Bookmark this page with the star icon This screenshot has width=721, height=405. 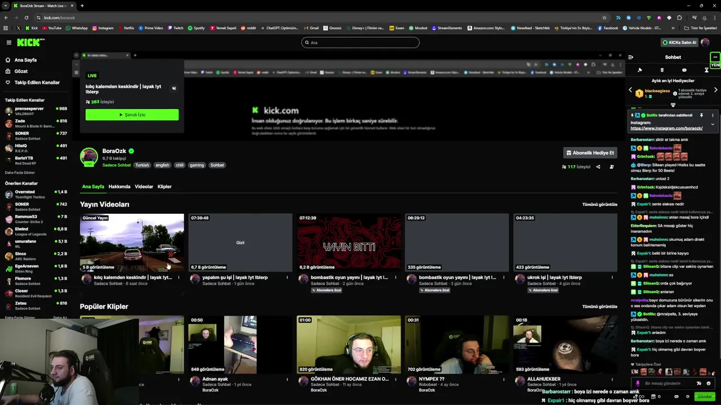604,17
